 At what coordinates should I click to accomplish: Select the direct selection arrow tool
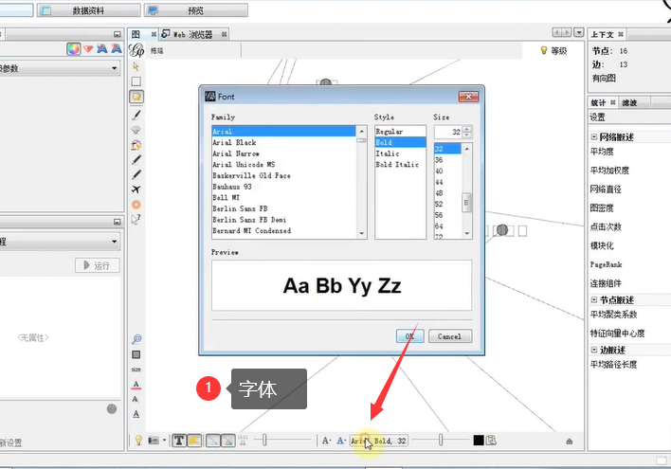[x=136, y=66]
